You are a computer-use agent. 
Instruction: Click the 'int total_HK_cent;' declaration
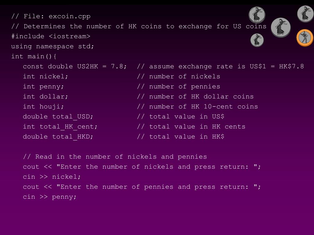tap(60, 127)
